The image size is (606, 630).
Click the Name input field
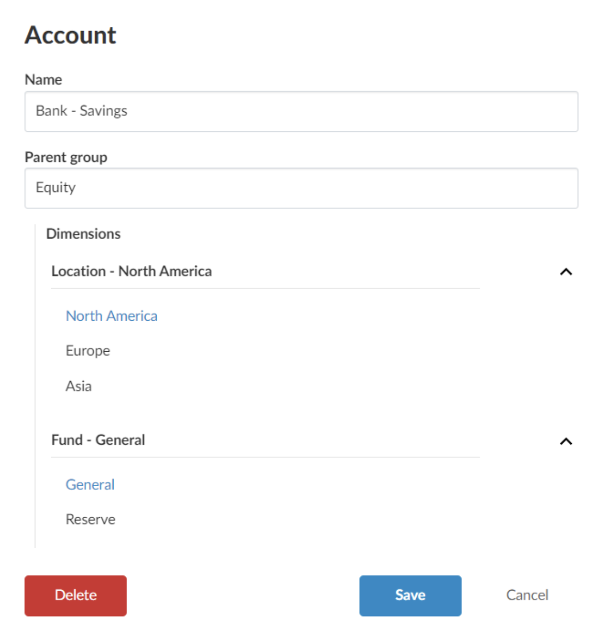point(301,111)
